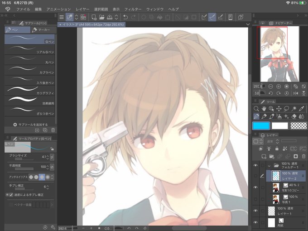This screenshot has width=308, height=231.
Task: Select the Object operation tool
Action: tap(271, 108)
